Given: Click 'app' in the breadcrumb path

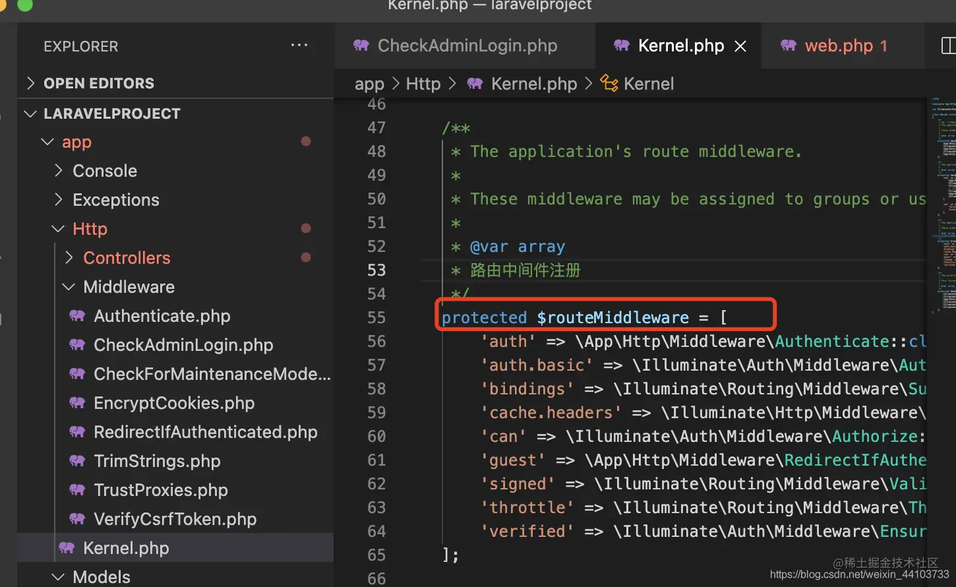Looking at the screenshot, I should [369, 84].
